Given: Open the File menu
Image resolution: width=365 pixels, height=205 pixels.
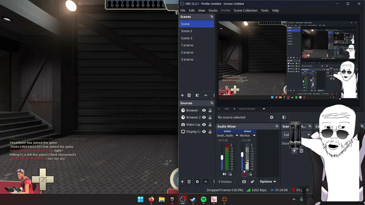Looking at the screenshot, I should tap(183, 11).
